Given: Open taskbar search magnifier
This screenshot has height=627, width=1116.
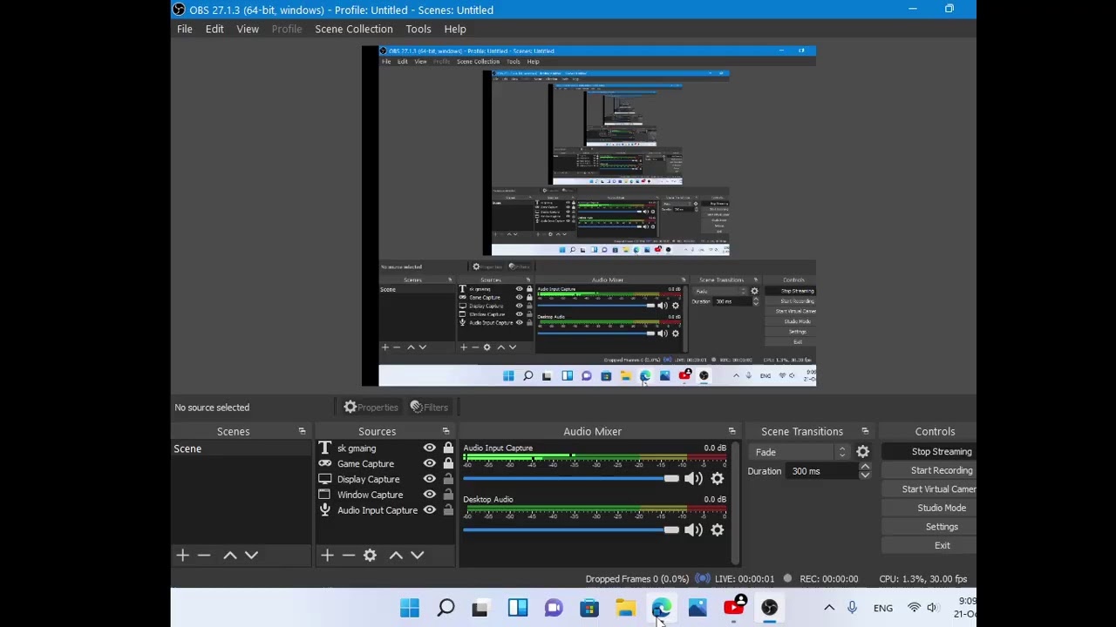Looking at the screenshot, I should pyautogui.click(x=446, y=607).
